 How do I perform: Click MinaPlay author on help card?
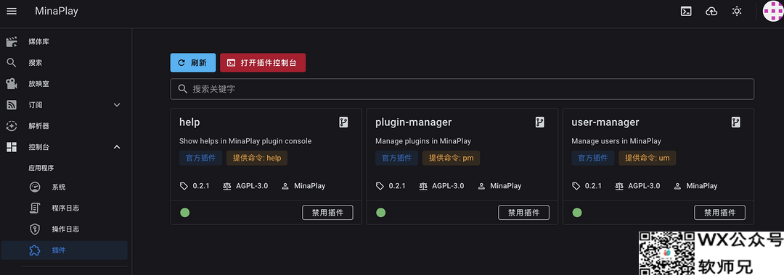click(309, 186)
